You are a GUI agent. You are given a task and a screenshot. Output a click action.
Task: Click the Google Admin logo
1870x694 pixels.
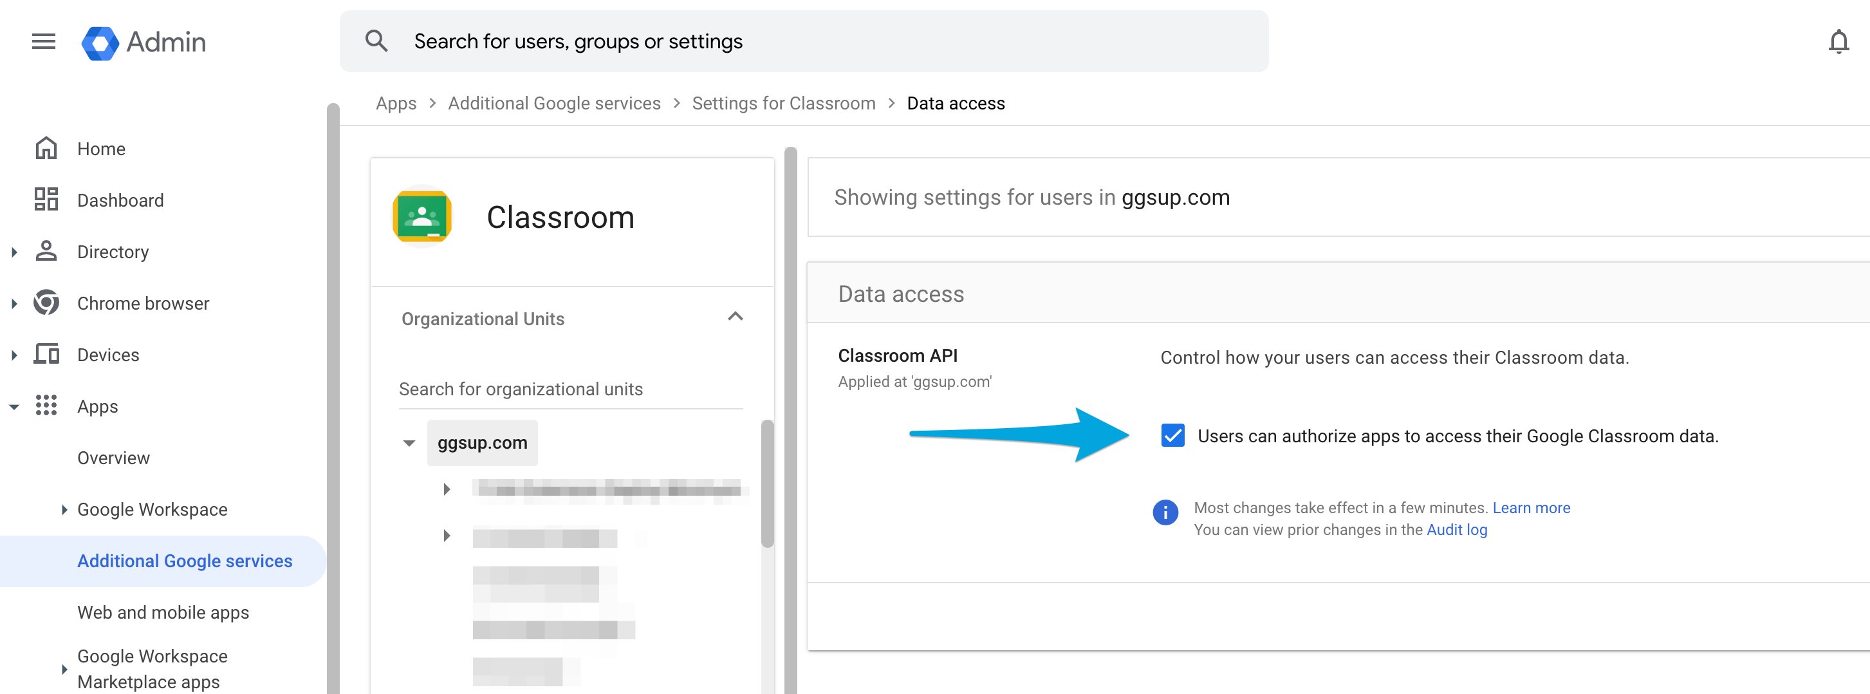coord(143,42)
